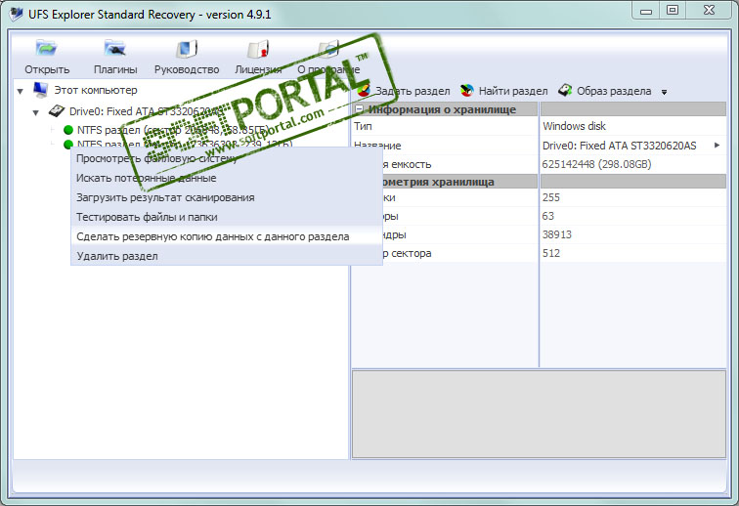The width and height of the screenshot is (739, 506).
Task: Click the gray description panel
Action: [x=539, y=414]
